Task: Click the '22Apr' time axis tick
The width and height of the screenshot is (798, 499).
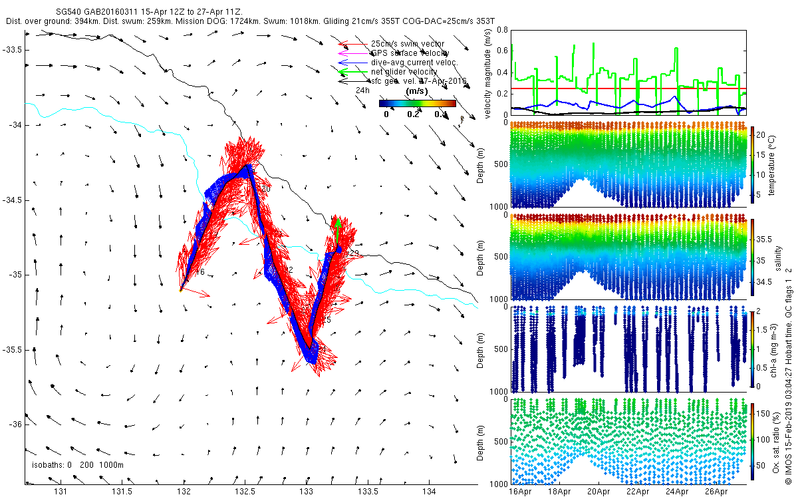Action: pyautogui.click(x=638, y=492)
